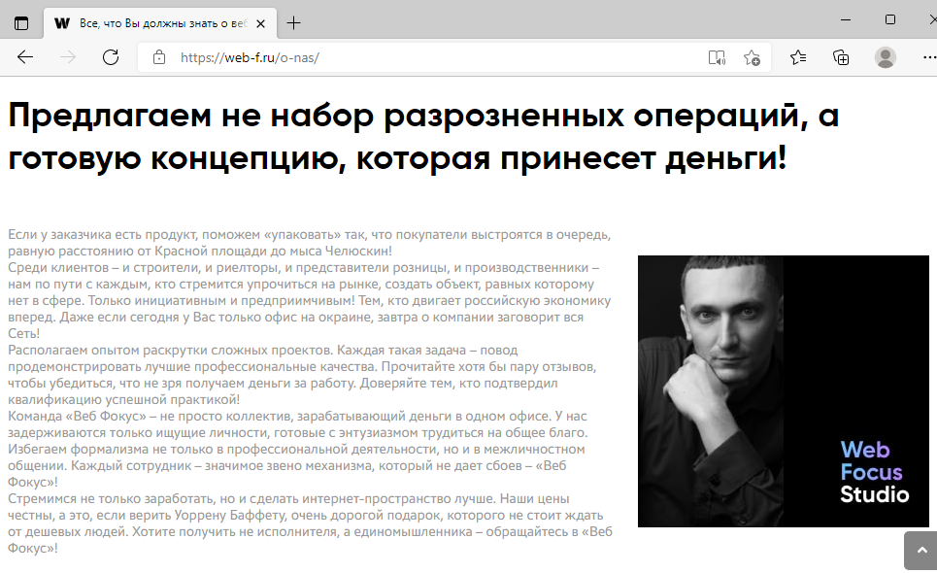Click the scroll-to-top arrow button
This screenshot has width=937, height=573.
[x=921, y=551]
